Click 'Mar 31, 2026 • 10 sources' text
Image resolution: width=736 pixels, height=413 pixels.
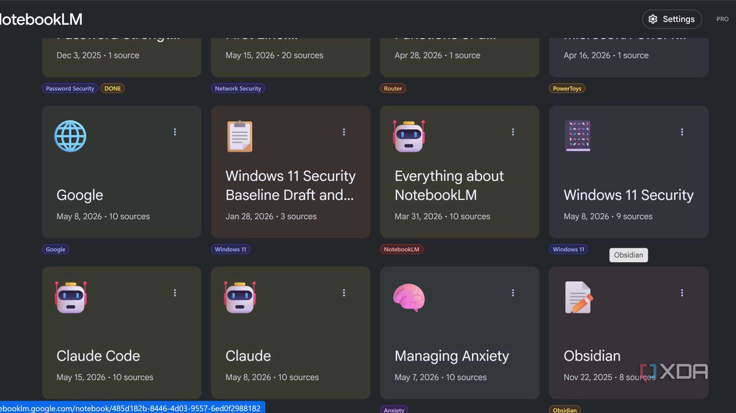442,216
